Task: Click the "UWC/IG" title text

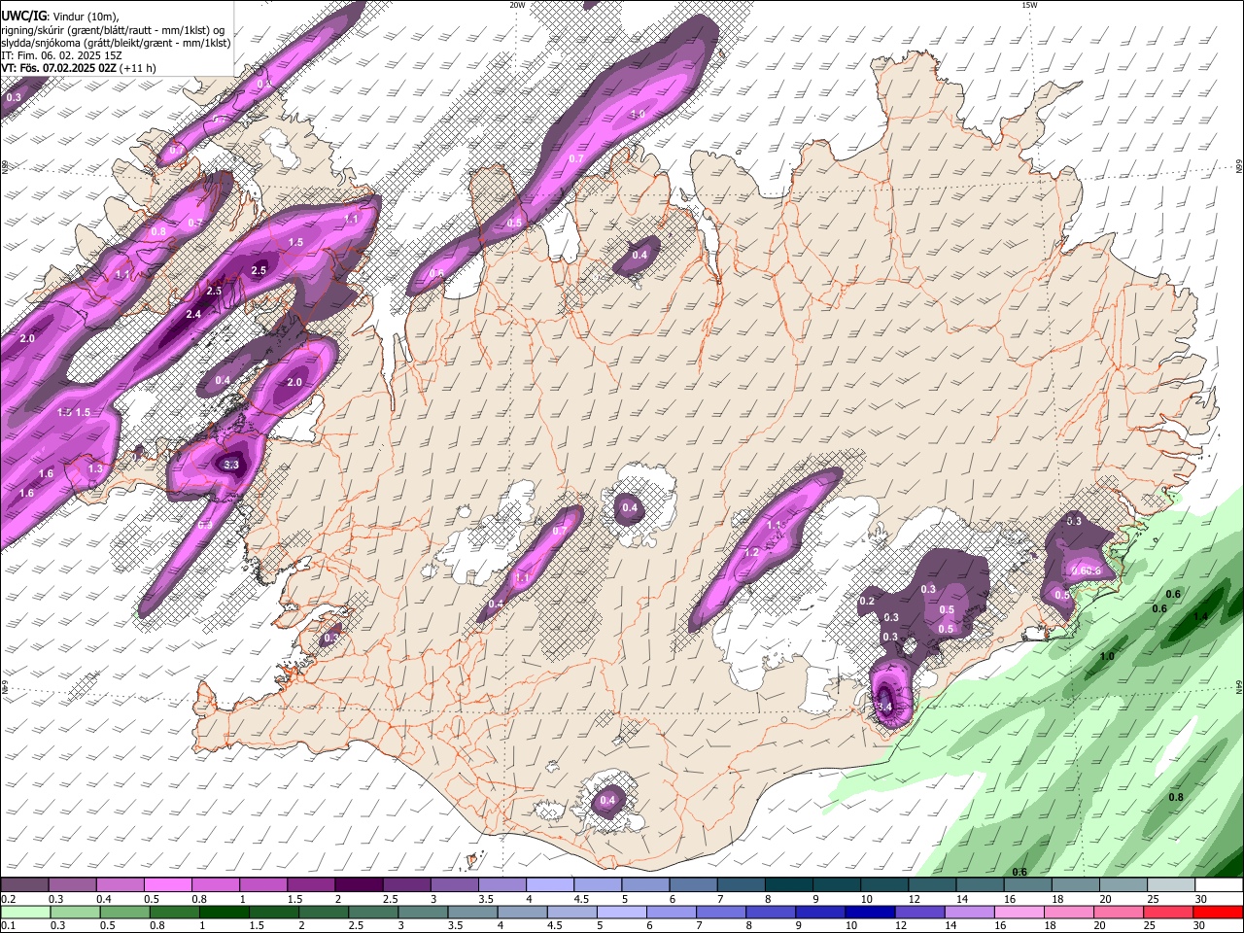Action: [23, 17]
